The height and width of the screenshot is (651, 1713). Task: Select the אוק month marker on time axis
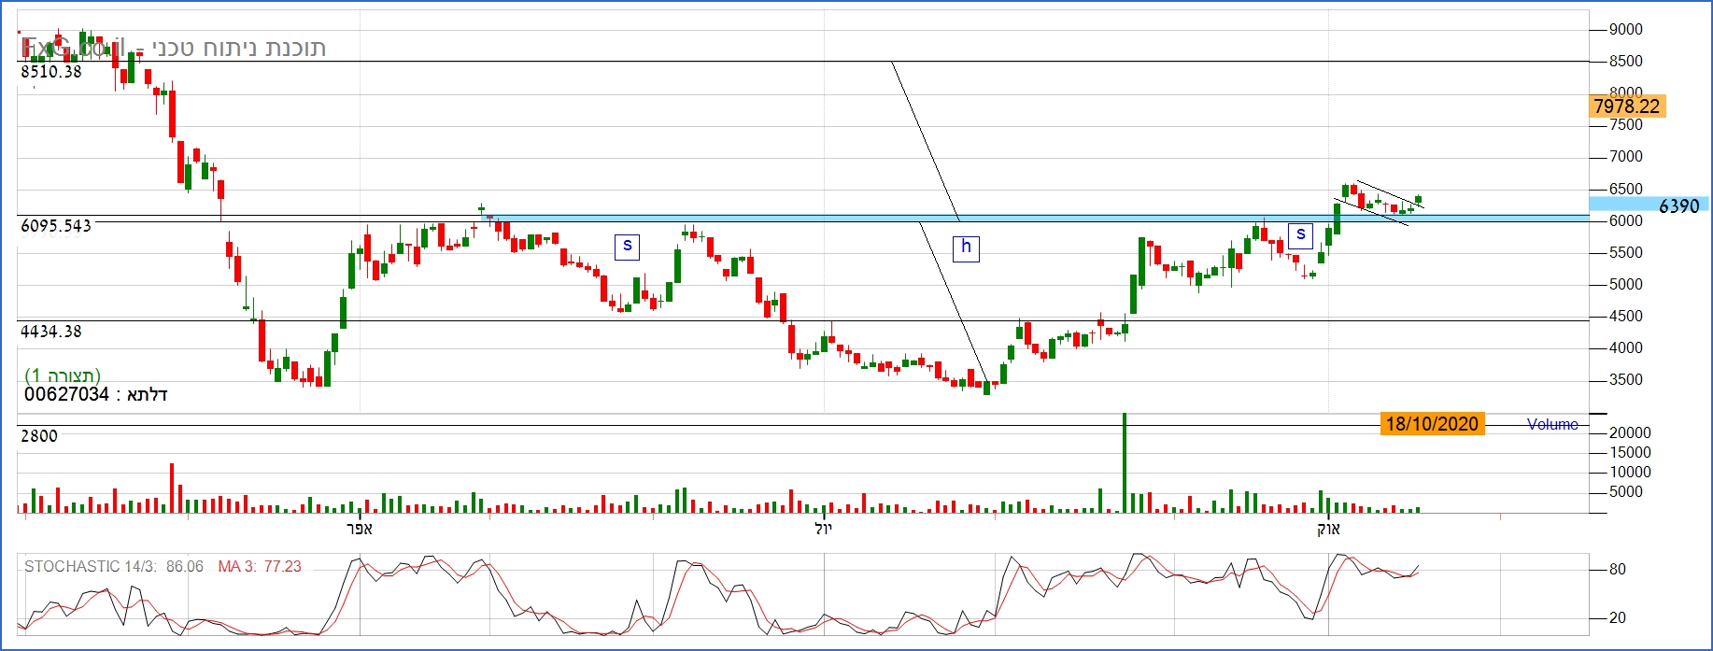coord(1328,529)
